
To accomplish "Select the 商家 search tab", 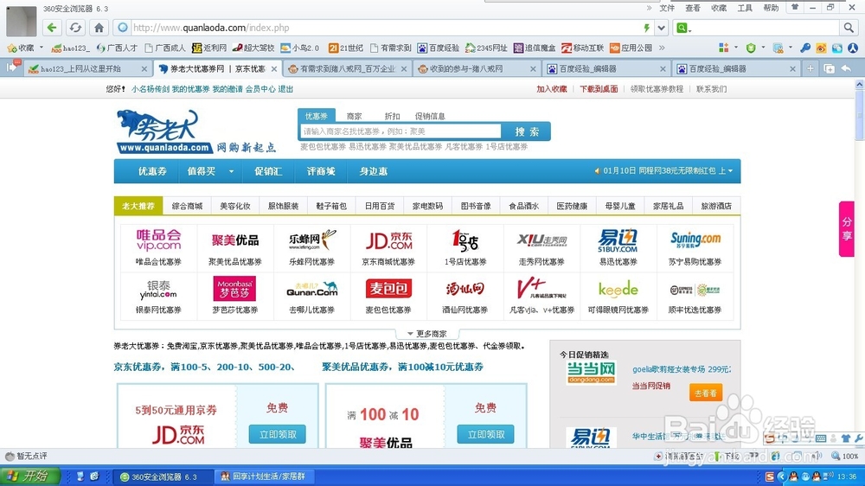I will click(x=354, y=116).
